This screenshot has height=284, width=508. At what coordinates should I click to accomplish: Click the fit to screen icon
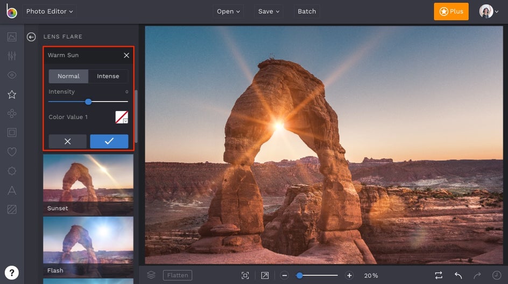[245, 275]
